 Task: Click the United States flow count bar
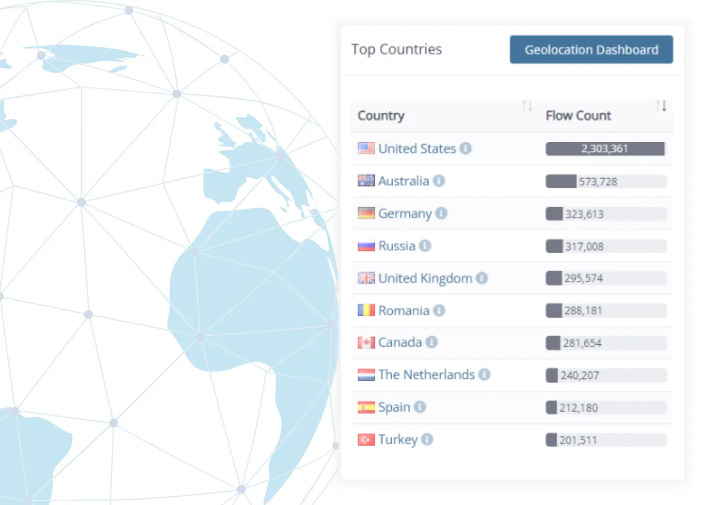coord(605,149)
